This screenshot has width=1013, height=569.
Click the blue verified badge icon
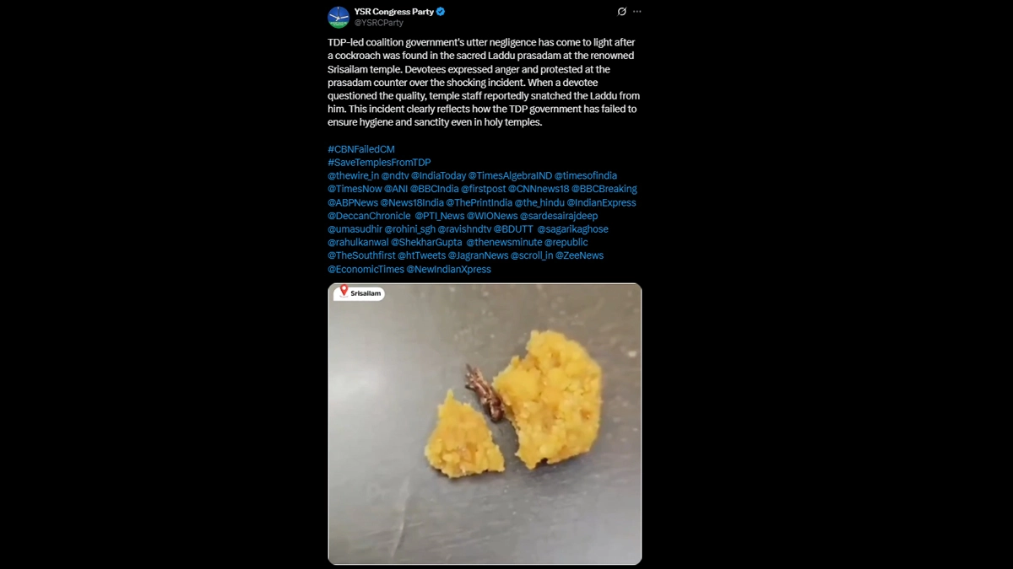point(441,12)
